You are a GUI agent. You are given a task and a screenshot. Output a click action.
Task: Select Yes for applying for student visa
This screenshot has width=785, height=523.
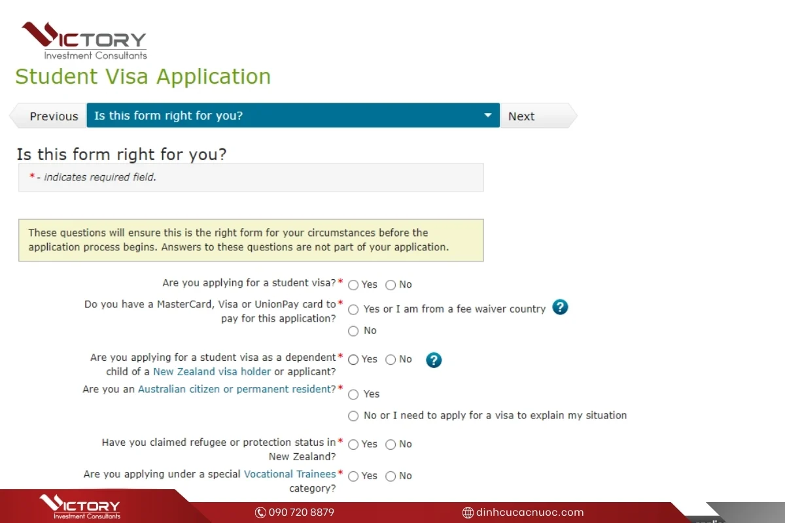pos(354,285)
